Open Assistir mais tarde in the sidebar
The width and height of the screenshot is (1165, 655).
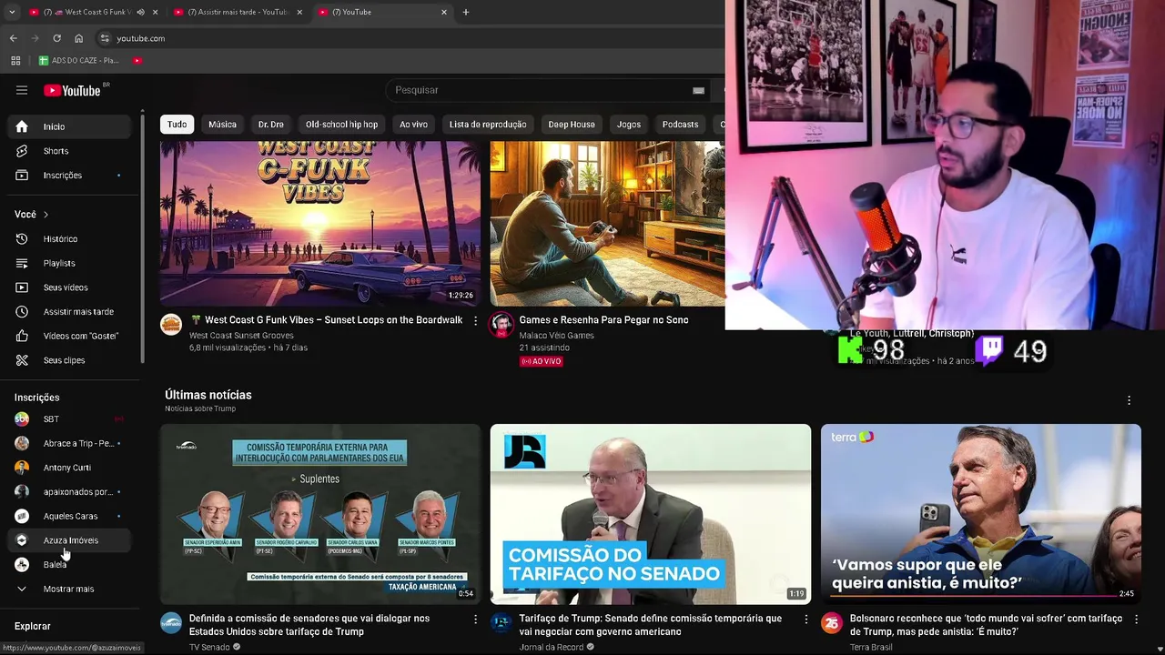coord(68,312)
